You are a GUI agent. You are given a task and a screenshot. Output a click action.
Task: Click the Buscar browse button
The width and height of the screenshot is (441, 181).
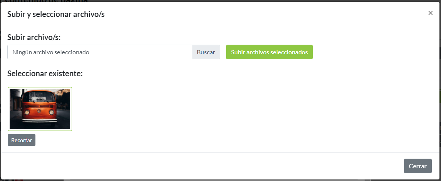pyautogui.click(x=206, y=52)
